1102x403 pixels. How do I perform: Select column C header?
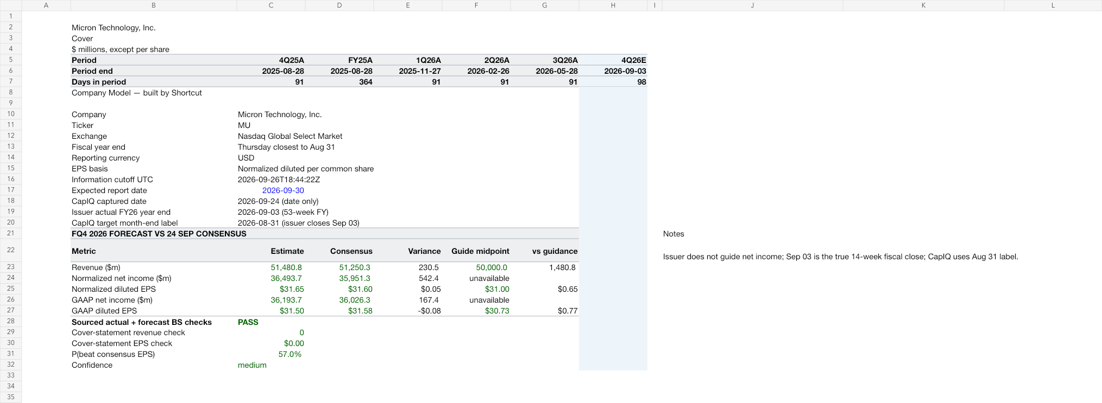[x=271, y=5]
